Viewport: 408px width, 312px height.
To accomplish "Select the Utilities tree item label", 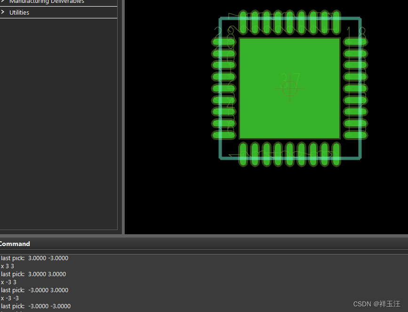I will (19, 12).
